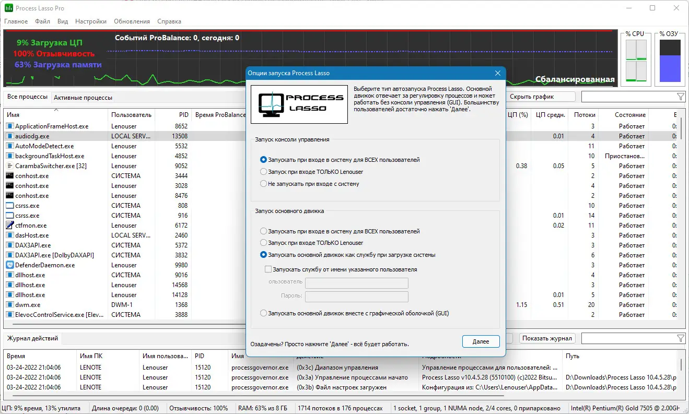689x414 pixels.
Task: Sort processes by the Пользователь column
Action: point(131,115)
